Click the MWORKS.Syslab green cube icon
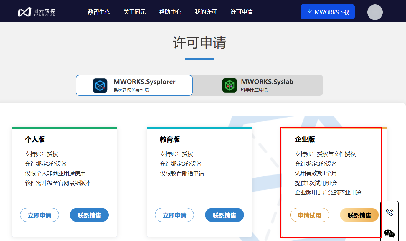406x241 pixels. (230, 85)
